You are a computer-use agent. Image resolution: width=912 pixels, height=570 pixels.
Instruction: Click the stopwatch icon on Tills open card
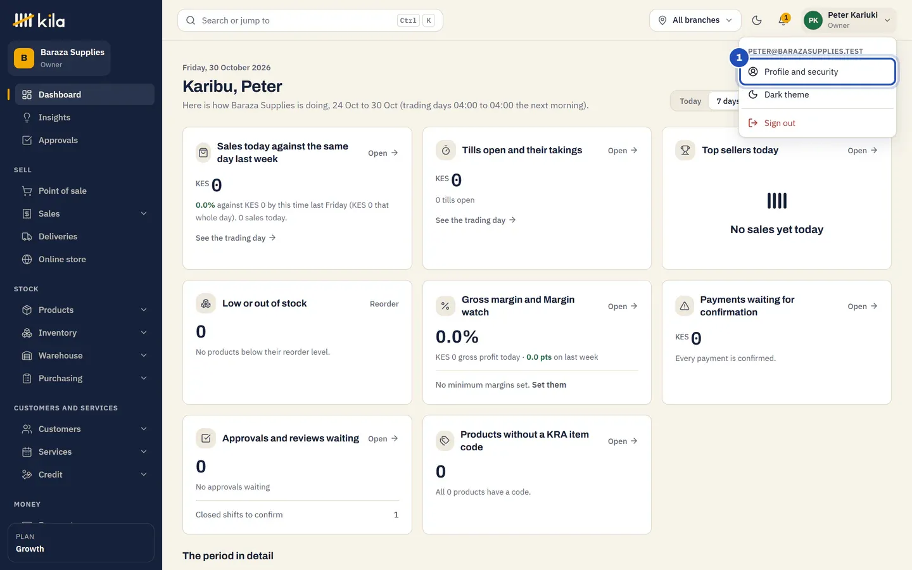click(x=446, y=151)
